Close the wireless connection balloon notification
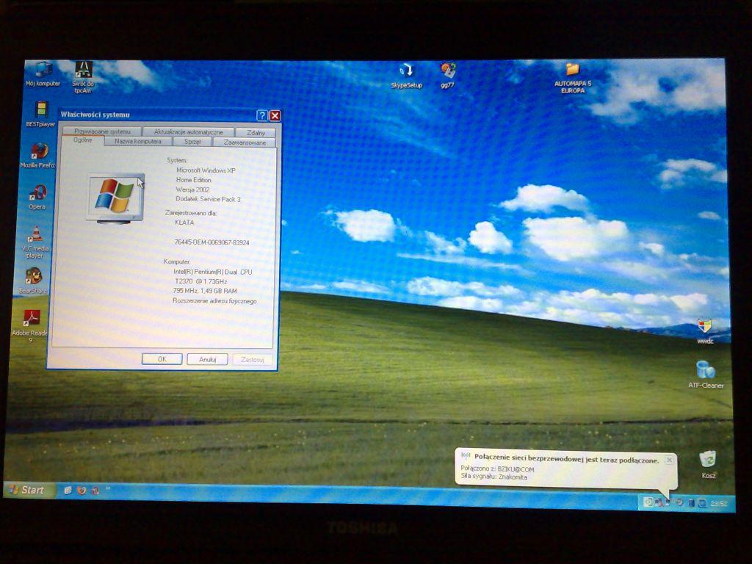 [x=670, y=460]
